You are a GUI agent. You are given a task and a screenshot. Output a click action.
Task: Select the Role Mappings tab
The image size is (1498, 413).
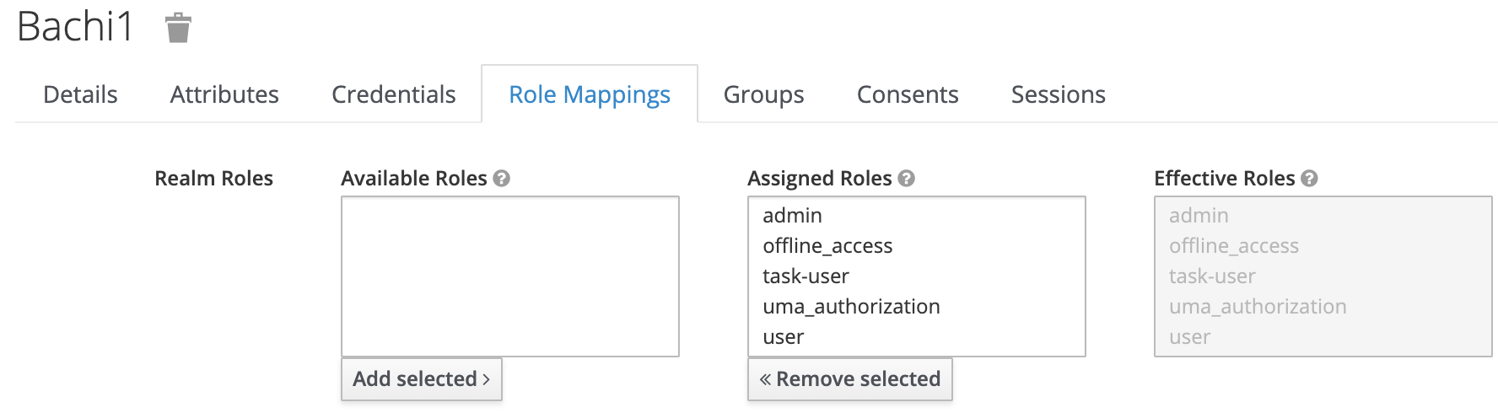[x=589, y=94]
